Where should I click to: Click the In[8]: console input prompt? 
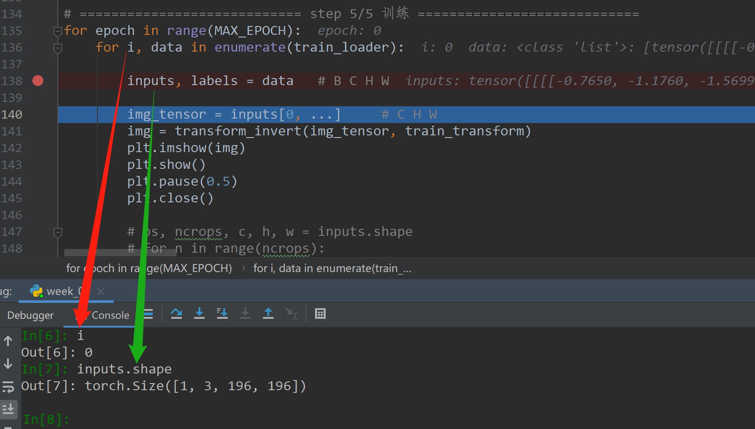46,419
